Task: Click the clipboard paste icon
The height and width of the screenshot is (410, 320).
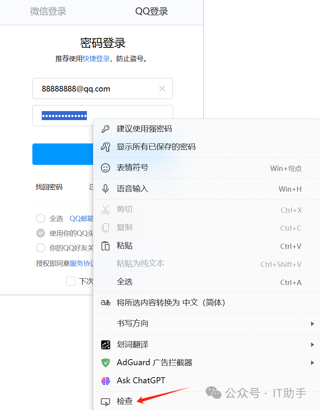Action: click(x=105, y=246)
